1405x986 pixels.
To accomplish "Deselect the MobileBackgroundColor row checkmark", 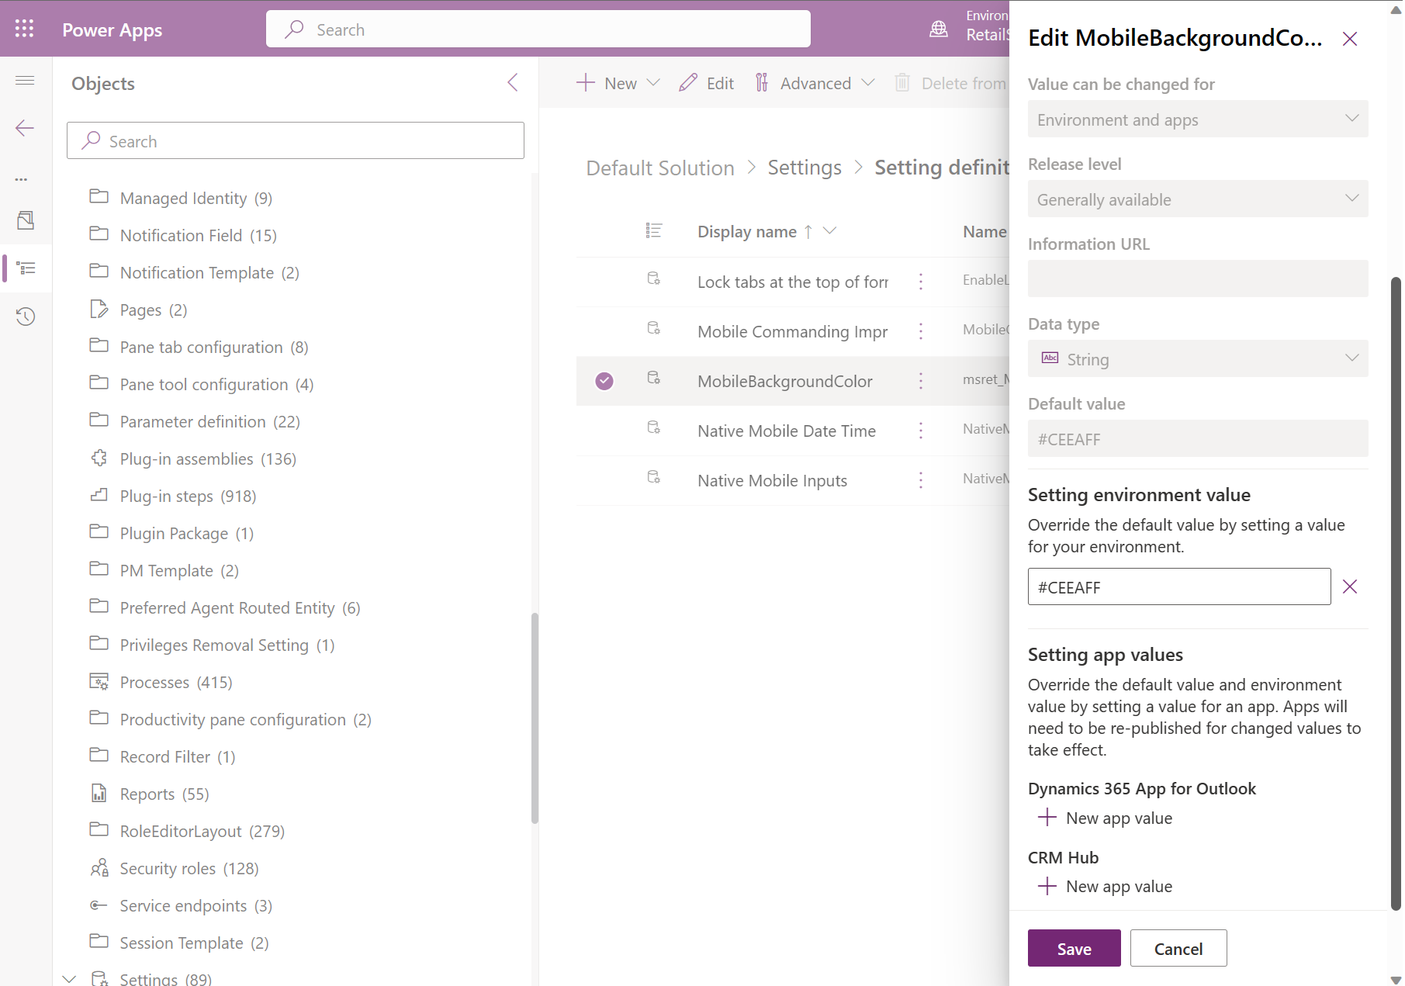I will click(604, 381).
